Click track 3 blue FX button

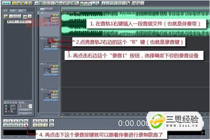coord(55,75)
